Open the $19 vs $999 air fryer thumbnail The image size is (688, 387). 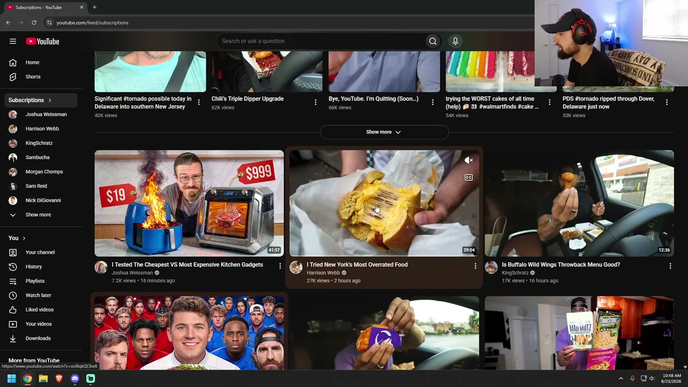click(x=189, y=203)
